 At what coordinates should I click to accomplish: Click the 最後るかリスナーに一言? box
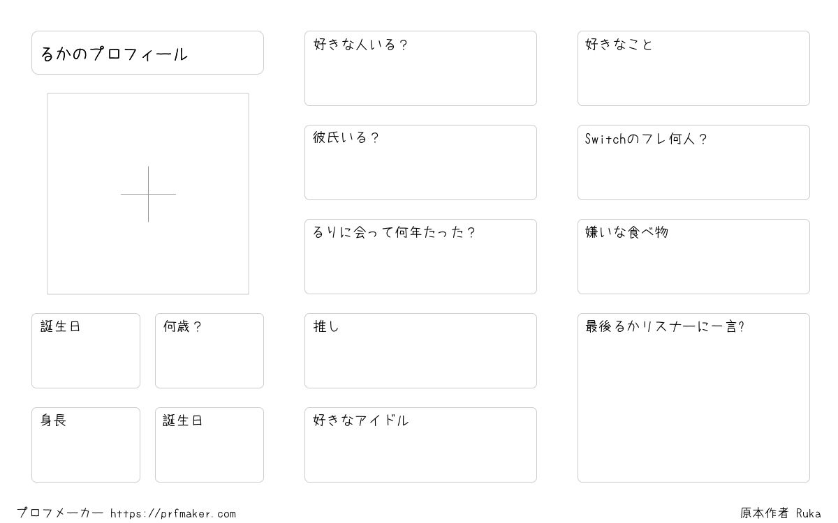click(x=693, y=397)
